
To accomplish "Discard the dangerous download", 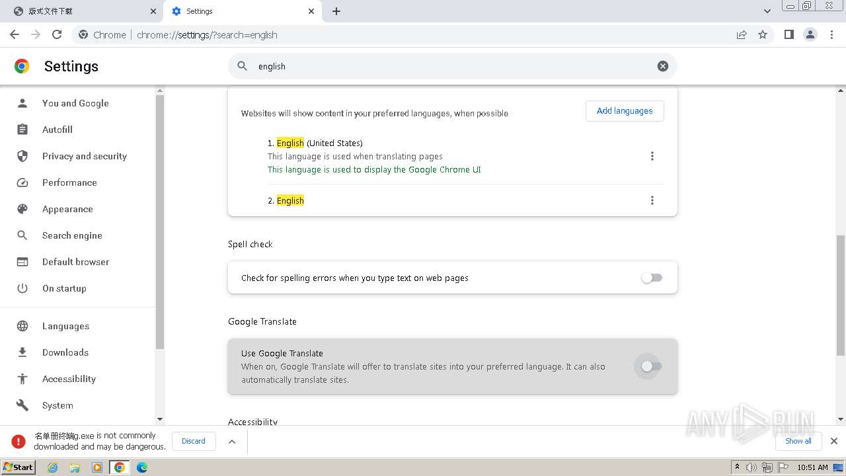I will [194, 441].
